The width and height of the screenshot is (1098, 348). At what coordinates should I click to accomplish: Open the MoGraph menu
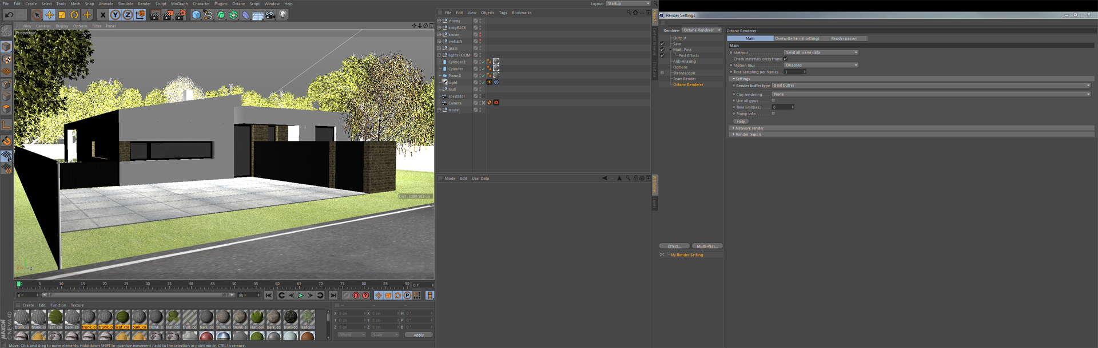[180, 4]
